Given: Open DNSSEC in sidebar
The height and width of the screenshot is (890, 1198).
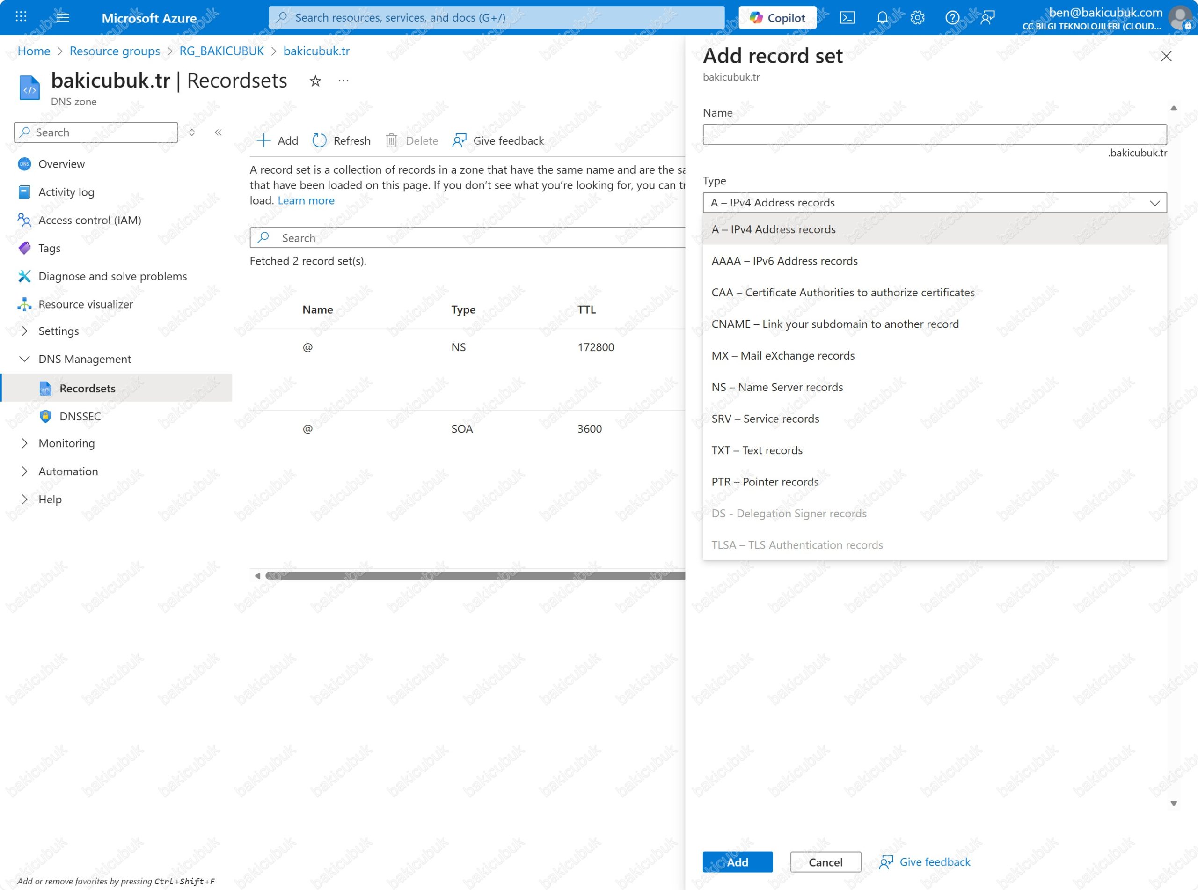Looking at the screenshot, I should 80,417.
